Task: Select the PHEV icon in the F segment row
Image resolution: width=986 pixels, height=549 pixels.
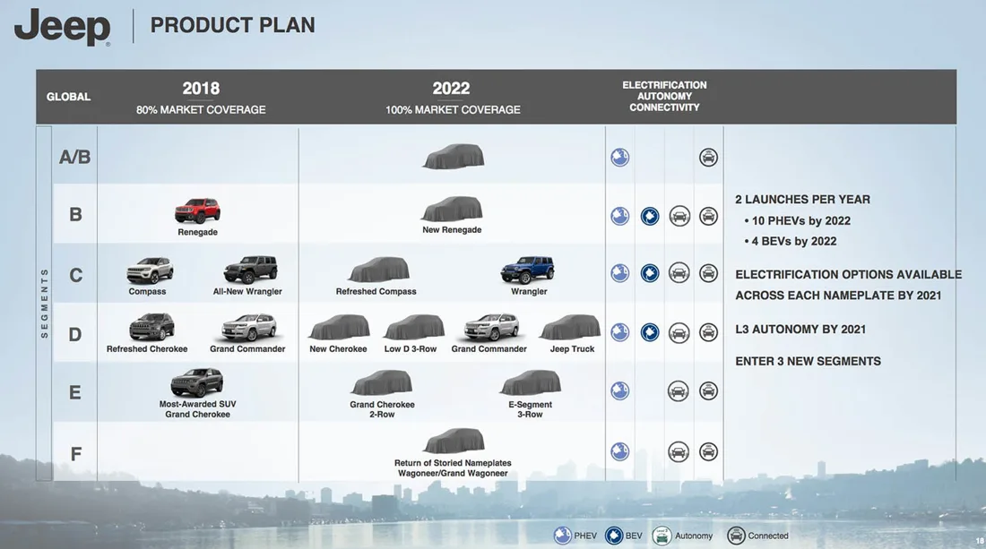Action: coord(619,451)
